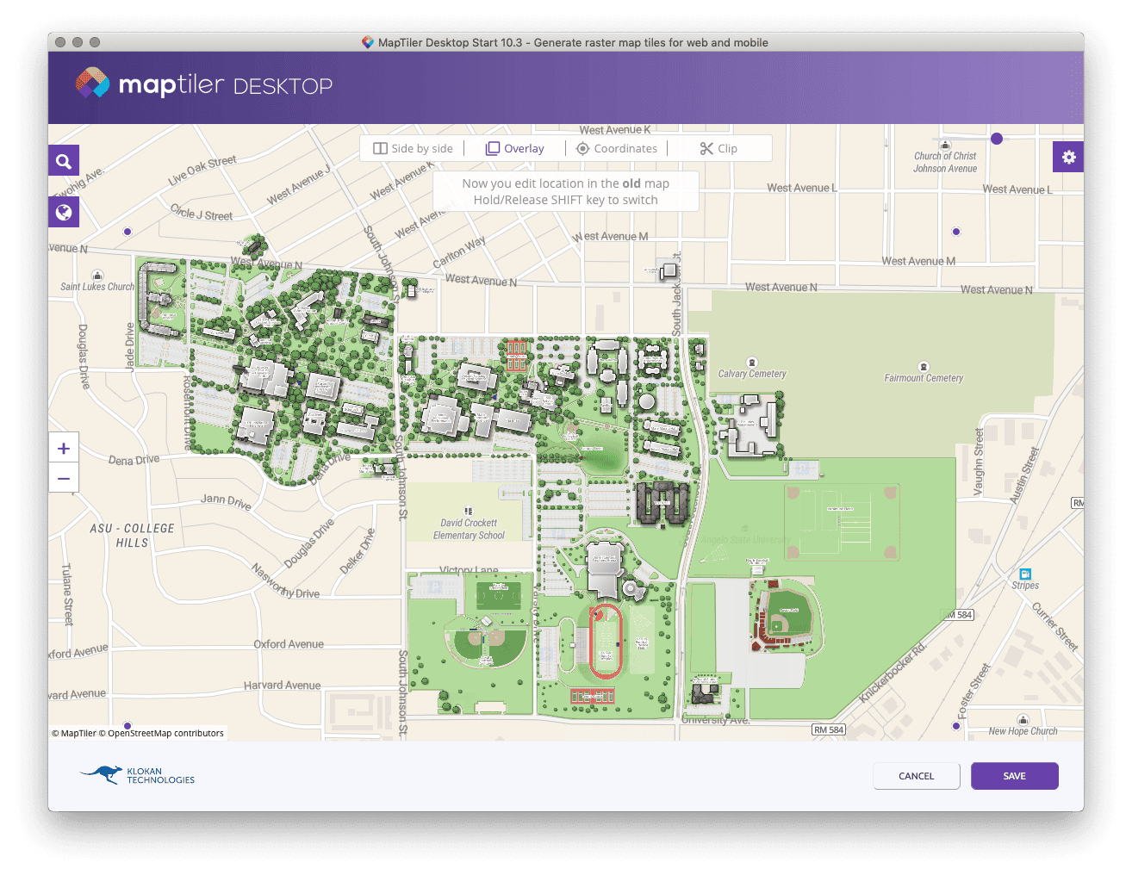Click the Austin Street label
This screenshot has width=1132, height=875.
point(1025,475)
